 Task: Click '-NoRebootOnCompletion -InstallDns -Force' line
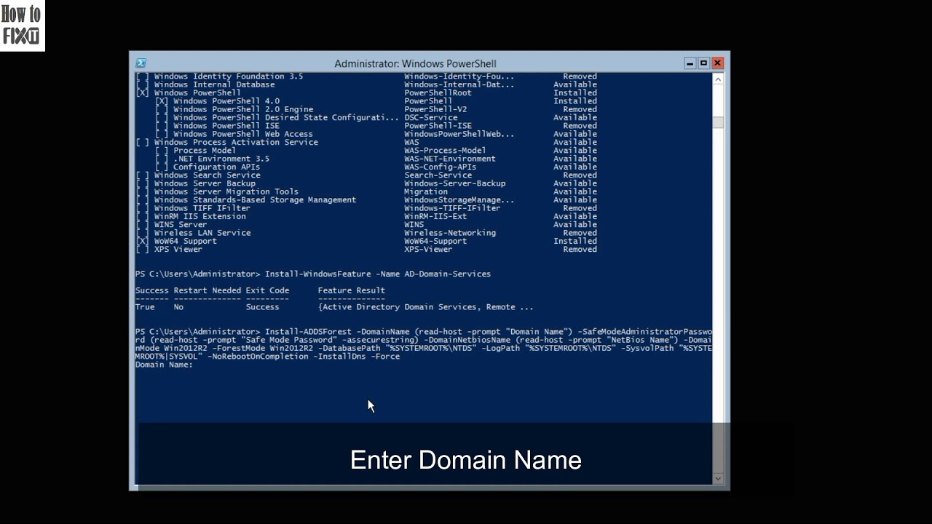click(x=304, y=357)
